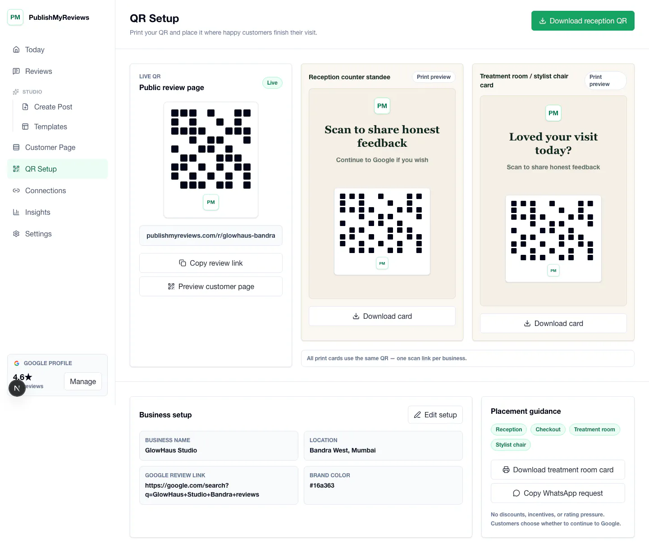Click the copy icon on Copy review link
The width and height of the screenshot is (649, 552).
(x=183, y=263)
